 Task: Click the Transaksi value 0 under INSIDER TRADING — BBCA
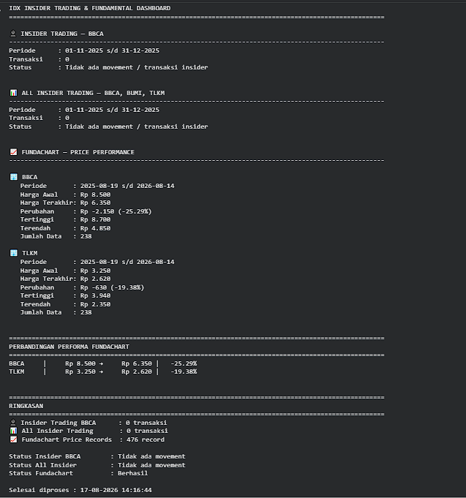pos(67,59)
